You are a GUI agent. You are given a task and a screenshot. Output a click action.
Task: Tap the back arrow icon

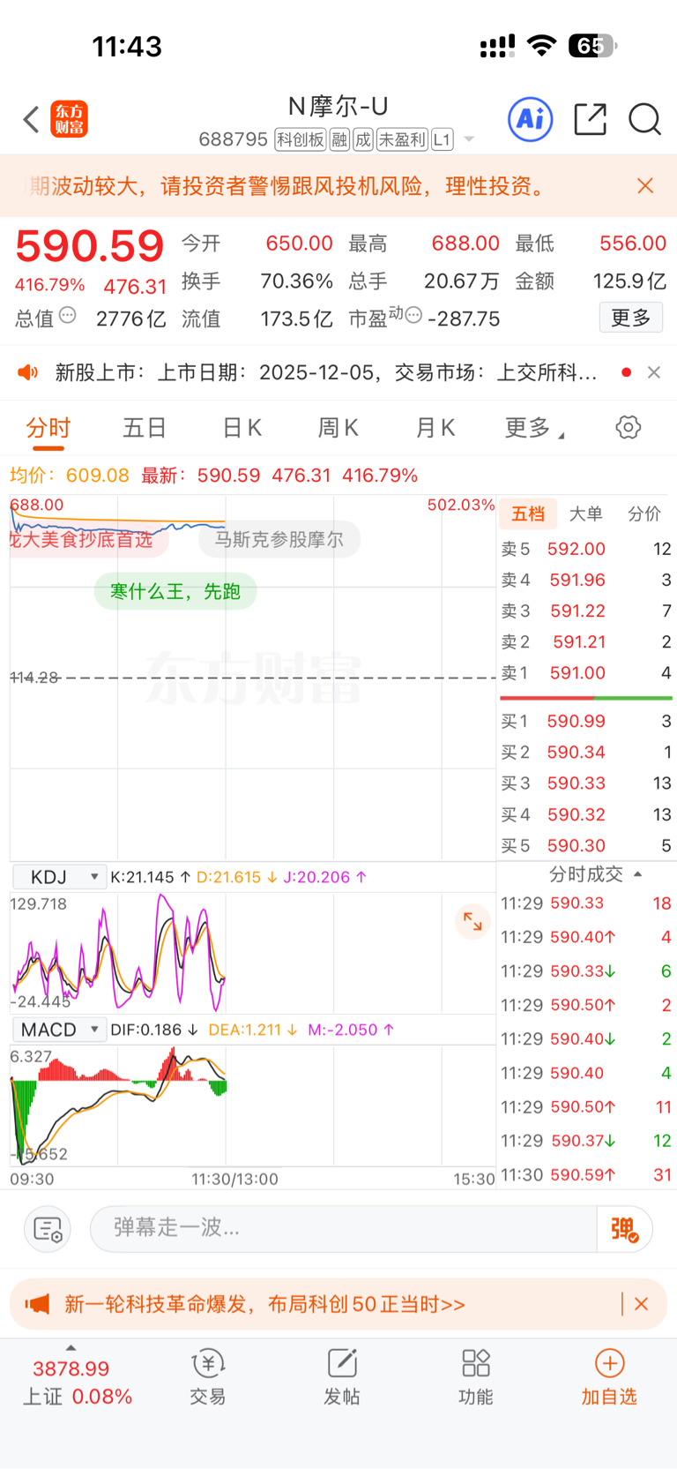pos(31,119)
